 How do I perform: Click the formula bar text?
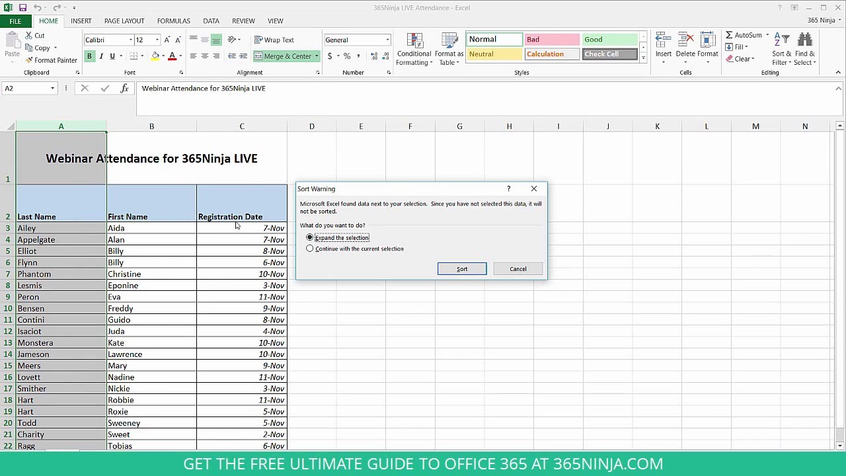(x=204, y=88)
